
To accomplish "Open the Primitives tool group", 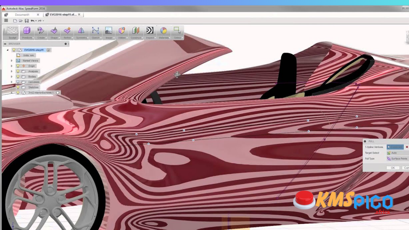I will (27, 33).
